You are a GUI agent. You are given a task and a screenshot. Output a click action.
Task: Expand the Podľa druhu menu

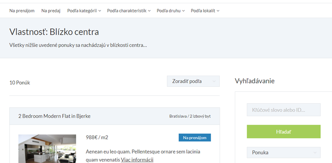[171, 11]
